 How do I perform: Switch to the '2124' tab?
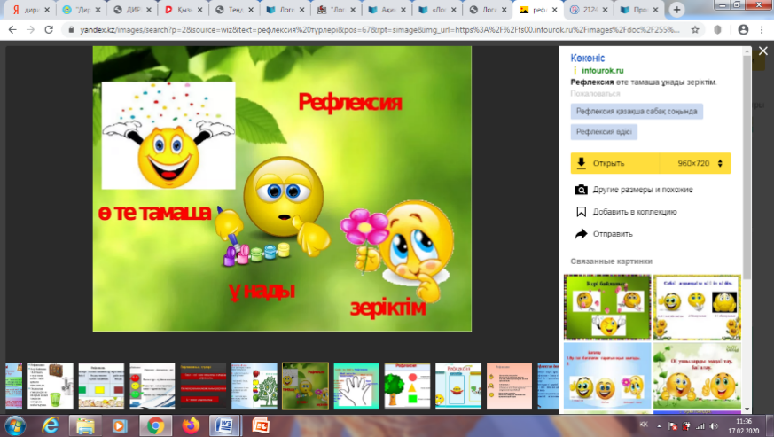click(x=589, y=10)
